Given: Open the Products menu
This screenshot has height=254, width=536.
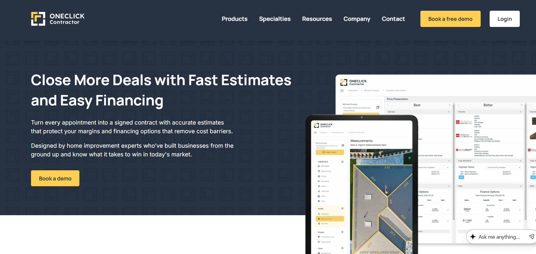Looking at the screenshot, I should 234,19.
